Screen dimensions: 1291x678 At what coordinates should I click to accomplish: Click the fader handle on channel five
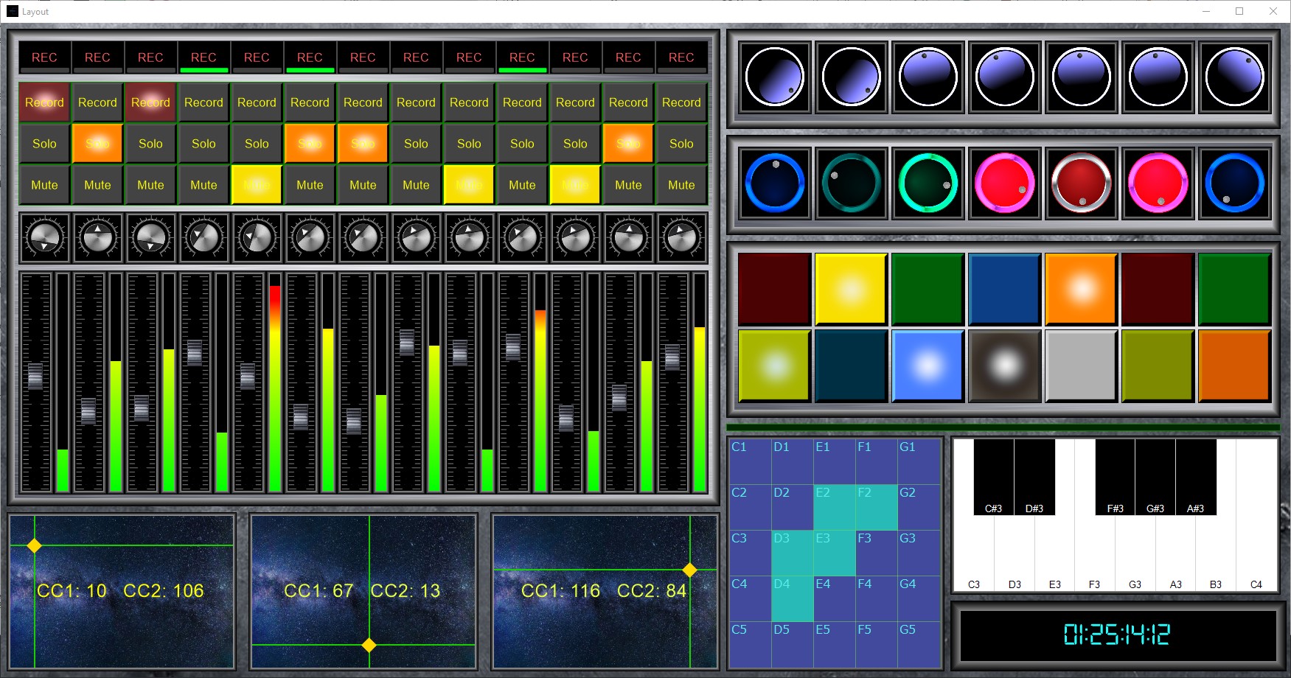point(248,376)
